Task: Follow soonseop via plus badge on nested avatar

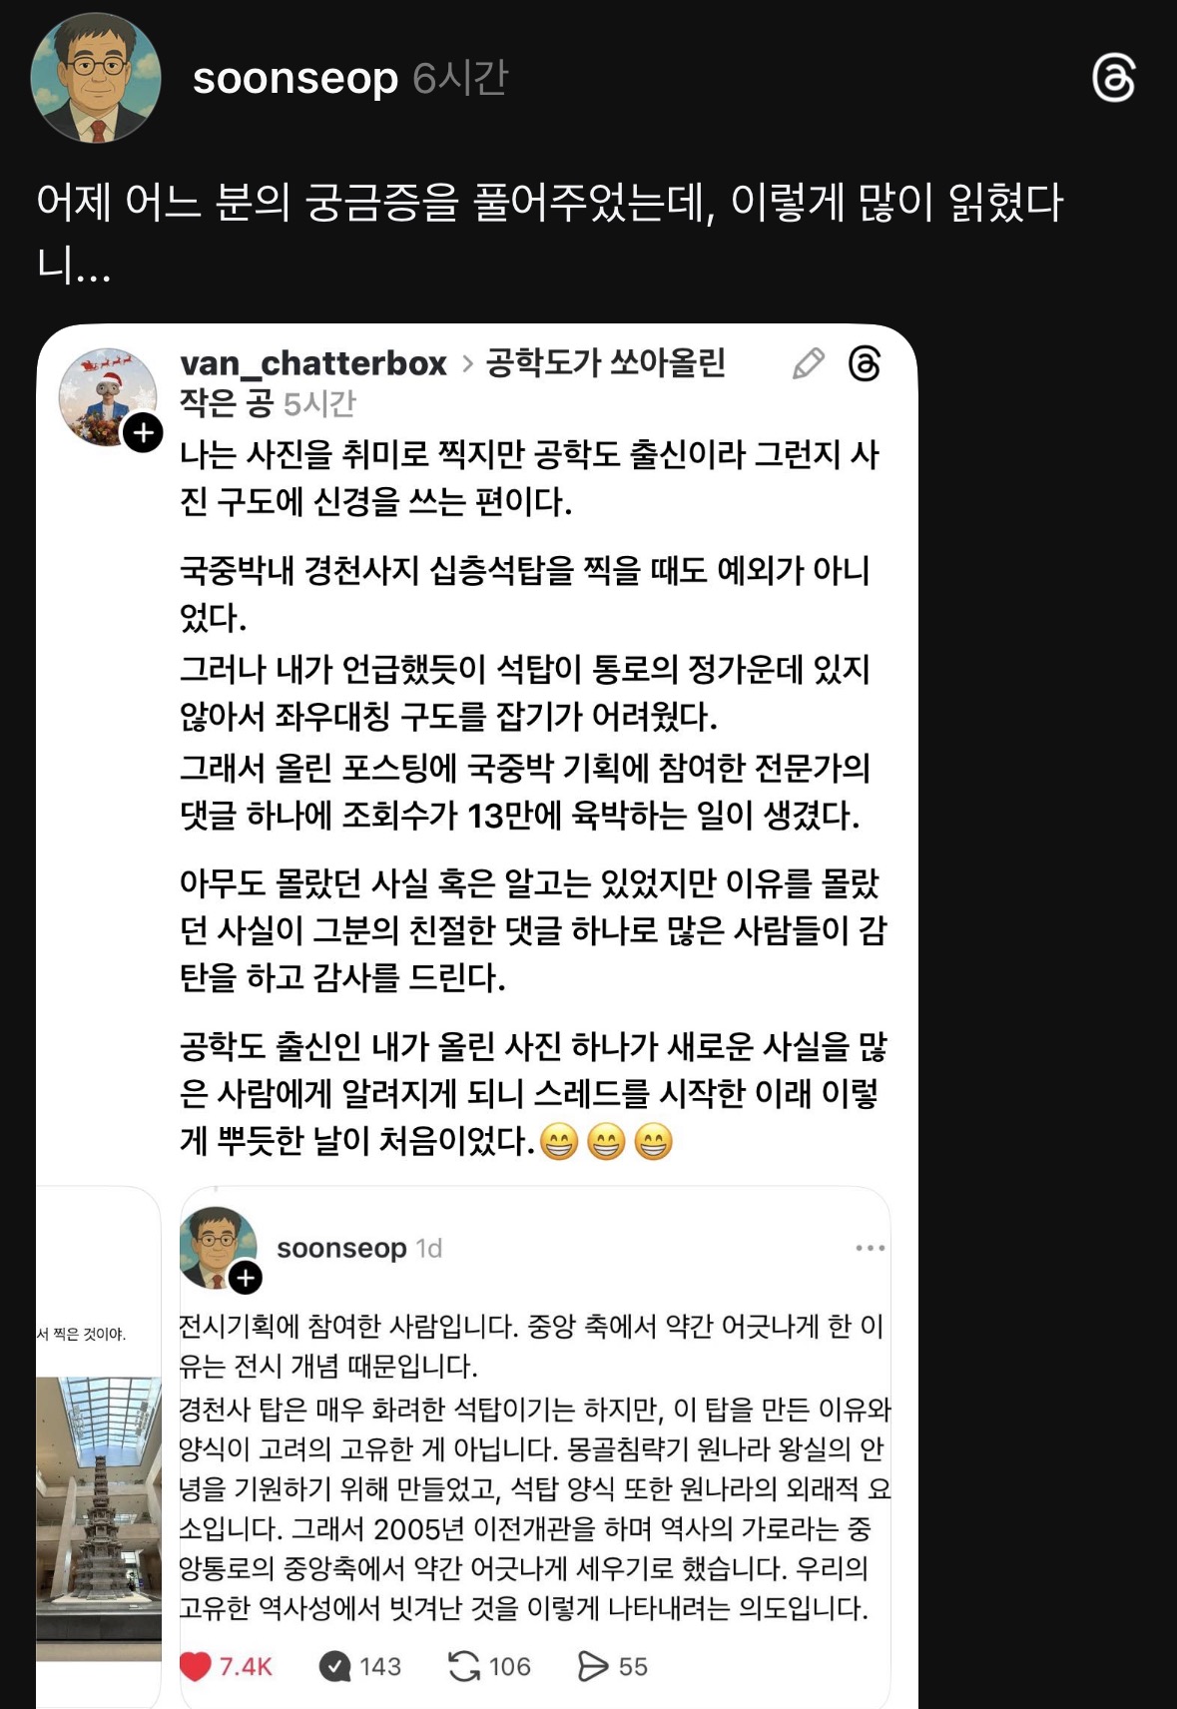Action: point(246,1277)
